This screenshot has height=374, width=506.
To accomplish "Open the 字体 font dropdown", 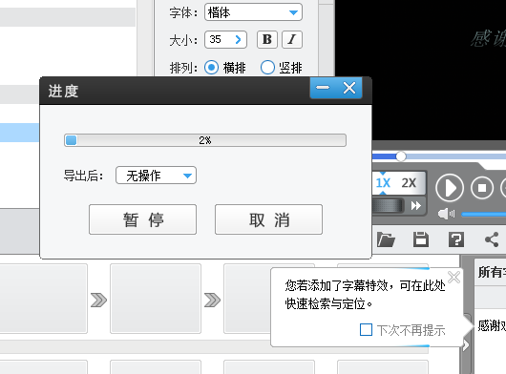I will point(253,12).
